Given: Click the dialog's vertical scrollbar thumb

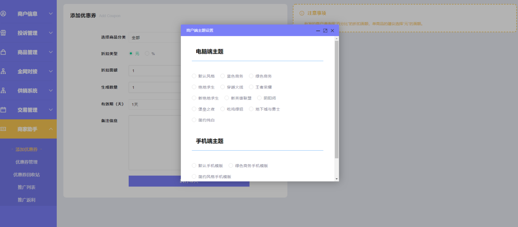Looking at the screenshot, I should 336,99.
